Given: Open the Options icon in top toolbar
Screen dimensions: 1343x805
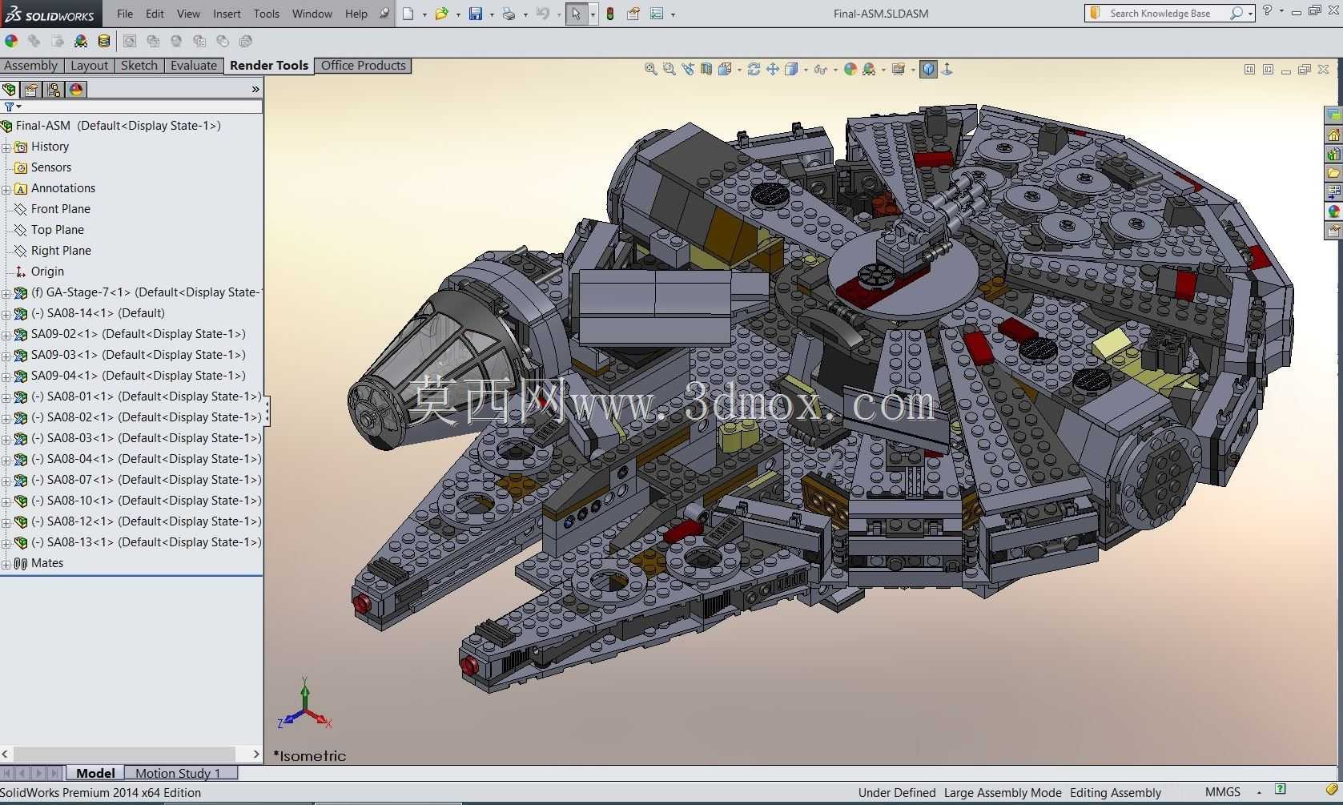Looking at the screenshot, I should point(657,14).
